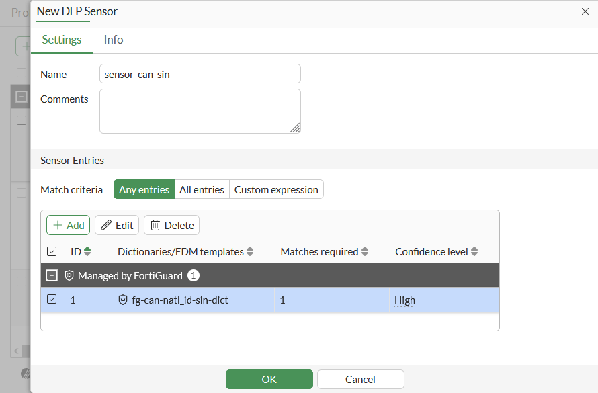Click the Add icon to create sensor entry
The width and height of the screenshot is (598, 393).
pos(56,224)
